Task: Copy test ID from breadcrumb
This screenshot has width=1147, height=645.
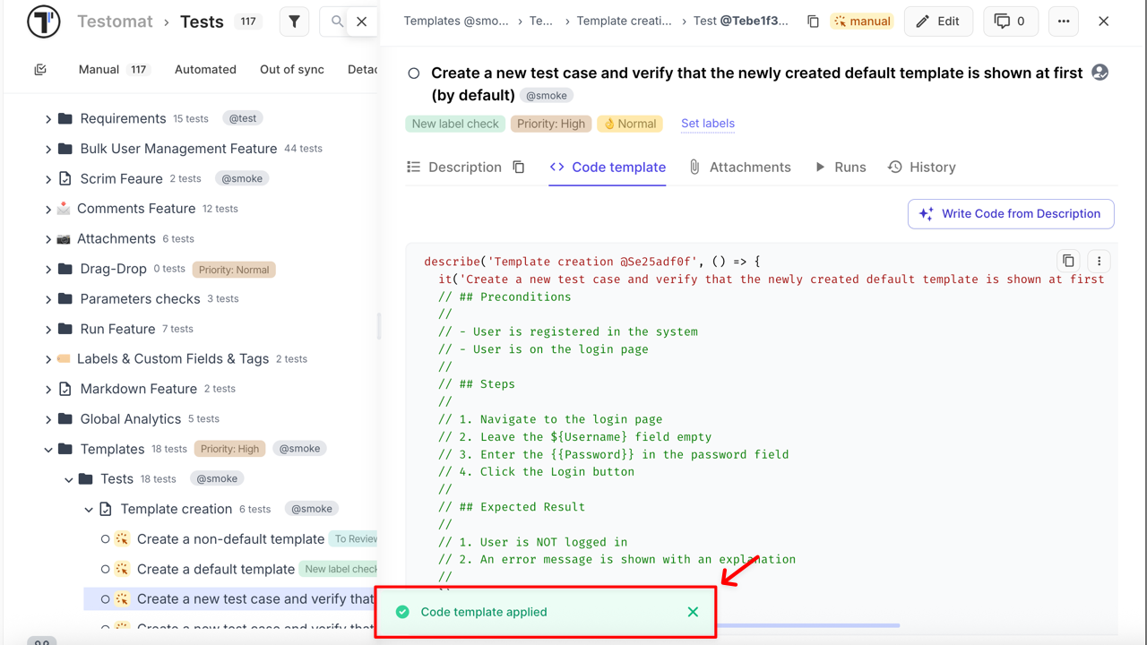Action: tap(813, 21)
